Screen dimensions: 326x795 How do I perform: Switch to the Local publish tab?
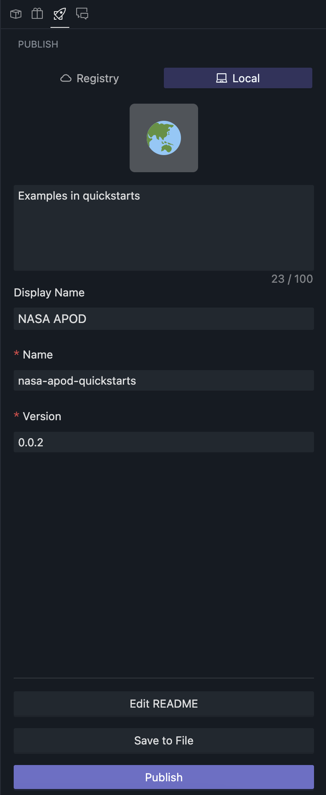click(x=238, y=78)
